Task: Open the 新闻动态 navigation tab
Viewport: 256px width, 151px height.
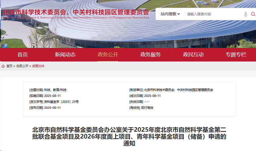Action: [x=65, y=55]
